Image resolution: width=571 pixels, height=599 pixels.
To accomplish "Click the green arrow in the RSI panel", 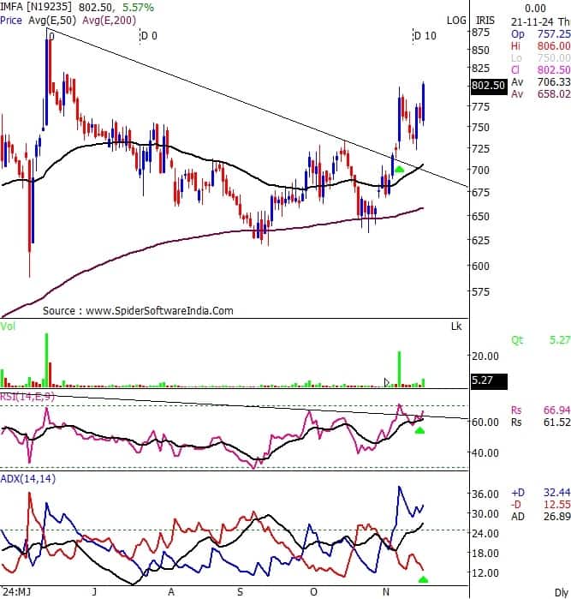I will [420, 429].
